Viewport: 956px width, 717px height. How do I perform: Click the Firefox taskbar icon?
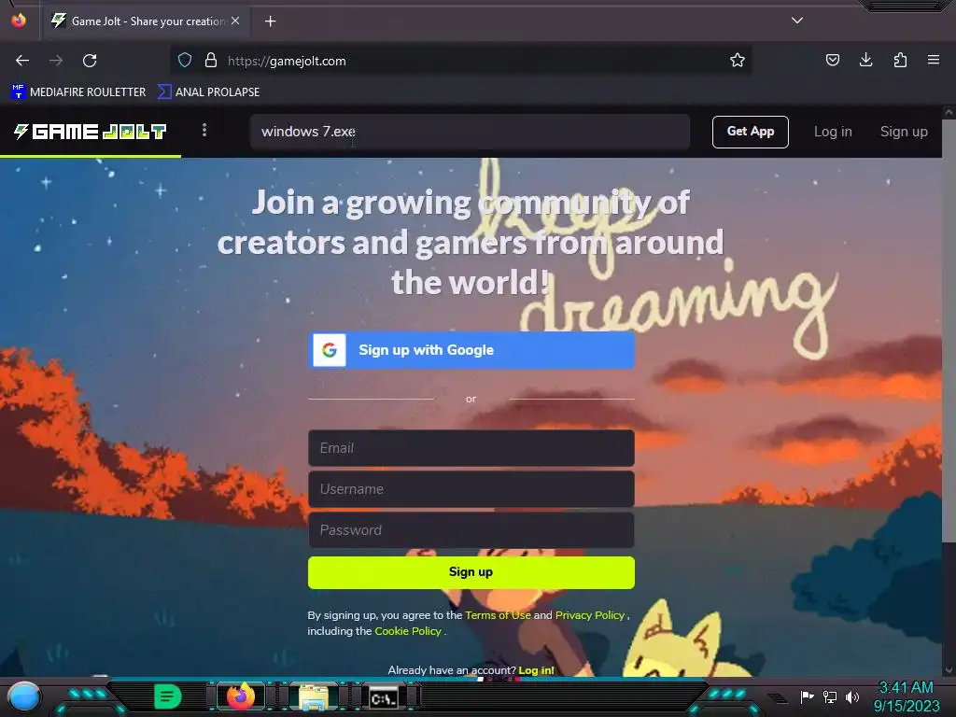[241, 696]
